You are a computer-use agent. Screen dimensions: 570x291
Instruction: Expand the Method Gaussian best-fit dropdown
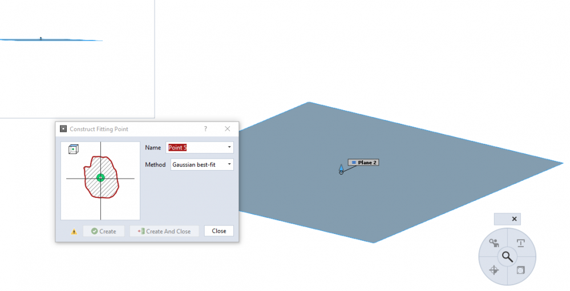[229, 164]
